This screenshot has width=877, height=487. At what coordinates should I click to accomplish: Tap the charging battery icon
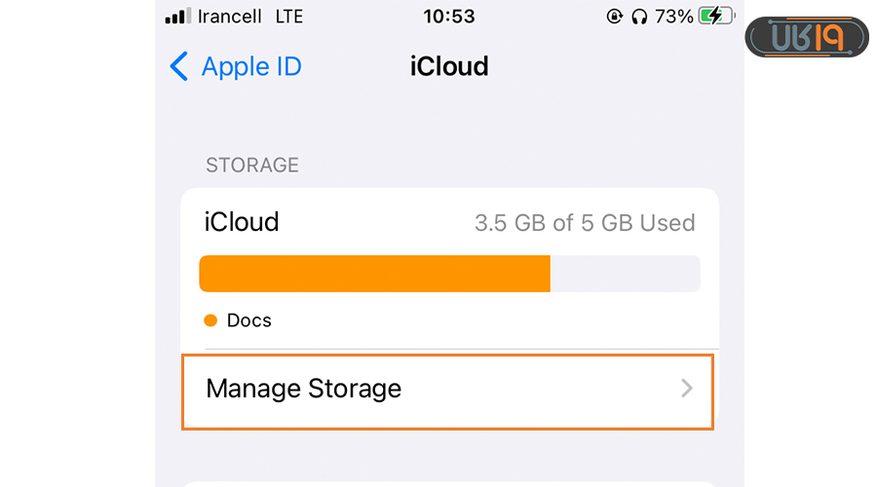[717, 17]
